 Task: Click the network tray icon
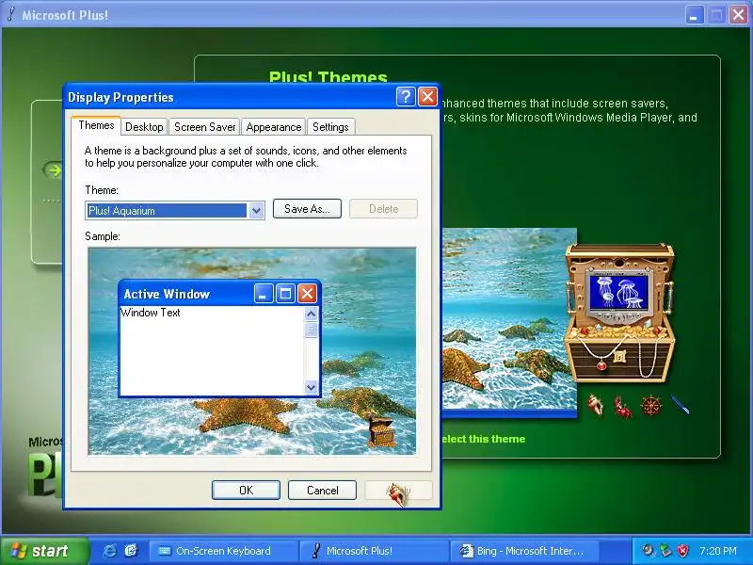pos(665,551)
